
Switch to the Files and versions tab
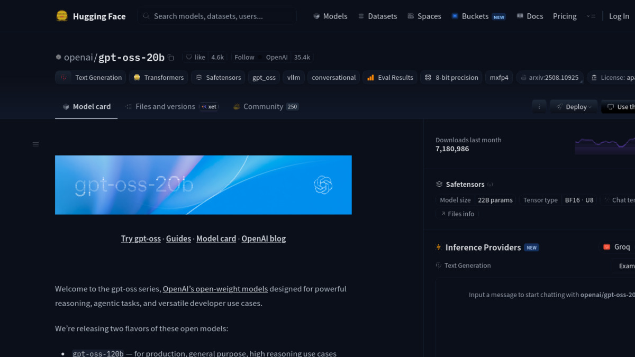point(171,106)
